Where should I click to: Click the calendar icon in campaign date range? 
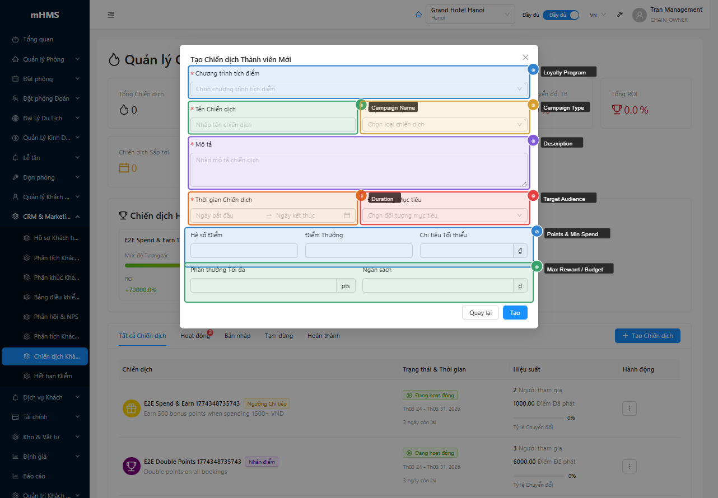pos(347,215)
